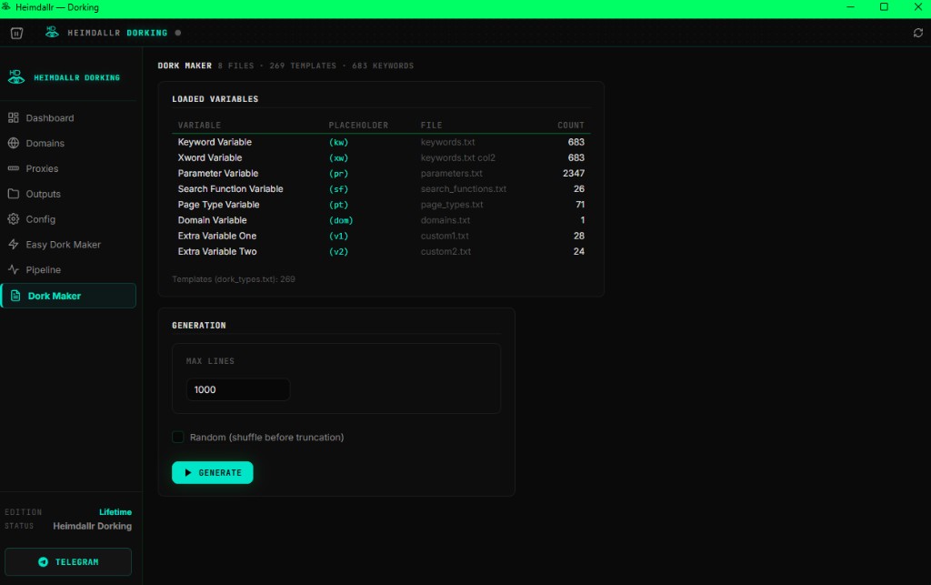Click the Dork Maker document icon
Viewport: 931px width, 585px height.
[15, 296]
